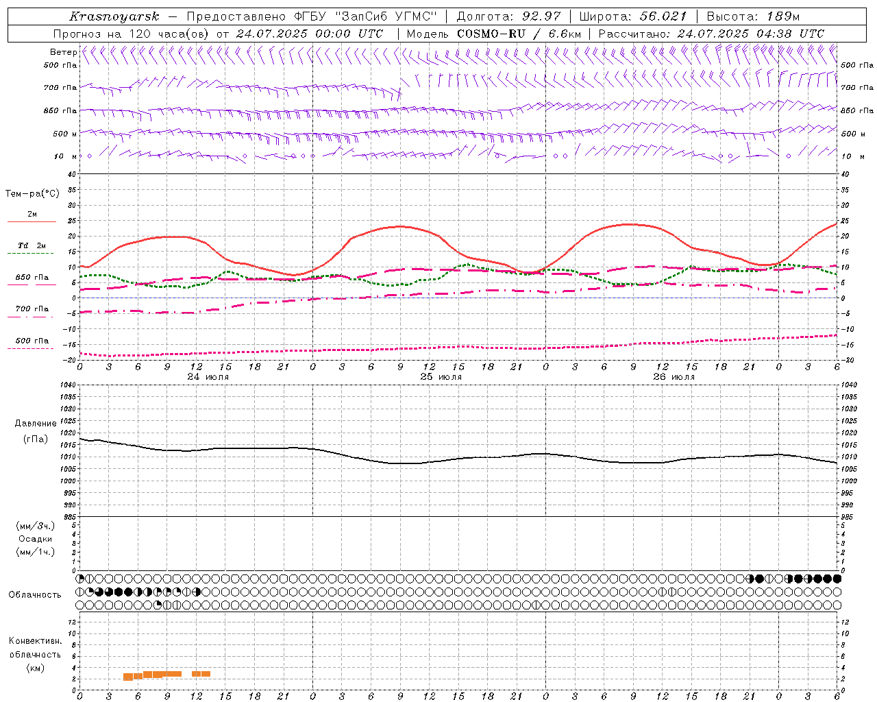Click 'Прогноз на 120 часа(ов)' forecast text

tap(132, 34)
